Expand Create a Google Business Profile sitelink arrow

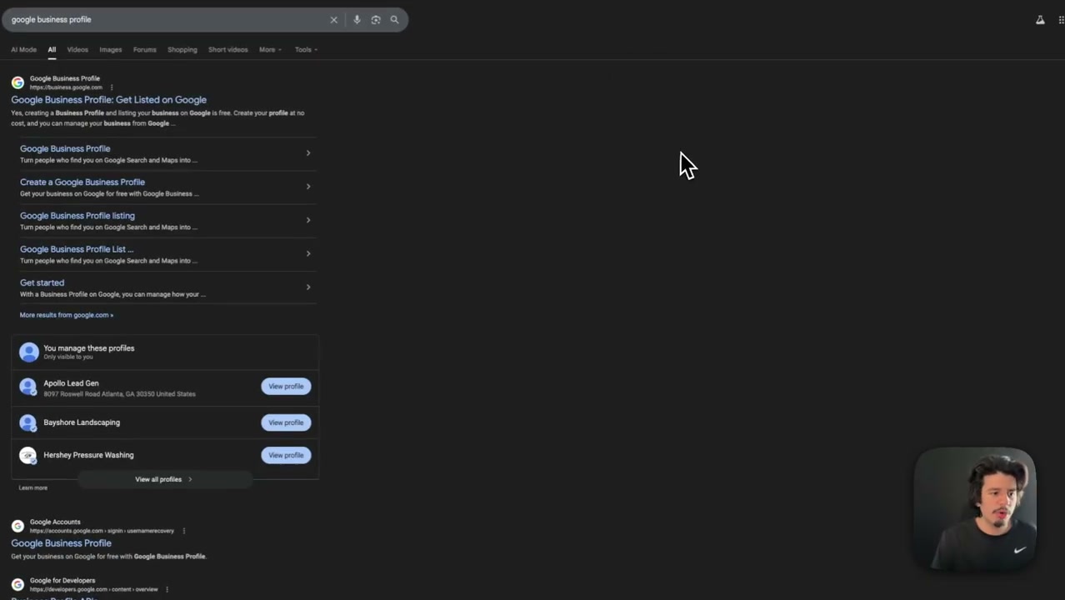tap(308, 187)
